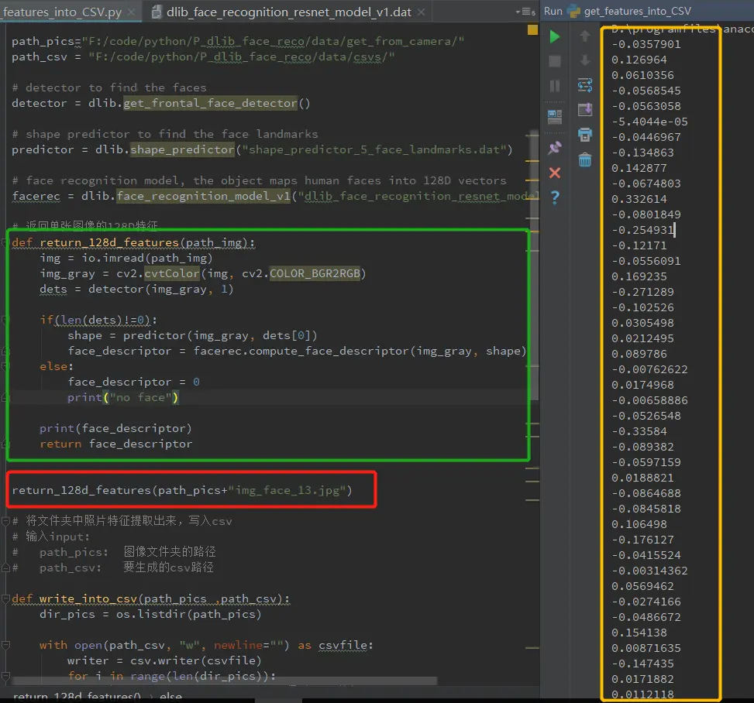Click the Run tool window label
Screen dimensions: 754x703
553,11
